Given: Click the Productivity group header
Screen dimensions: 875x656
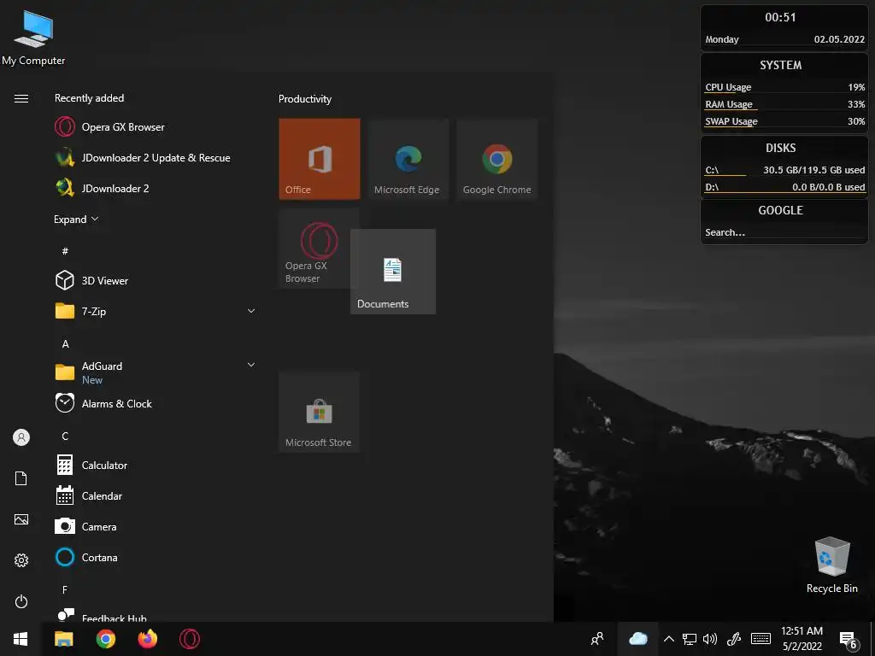Looking at the screenshot, I should [305, 99].
